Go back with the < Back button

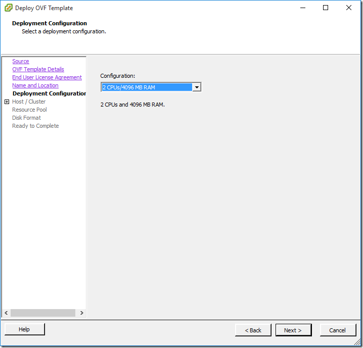(253, 330)
